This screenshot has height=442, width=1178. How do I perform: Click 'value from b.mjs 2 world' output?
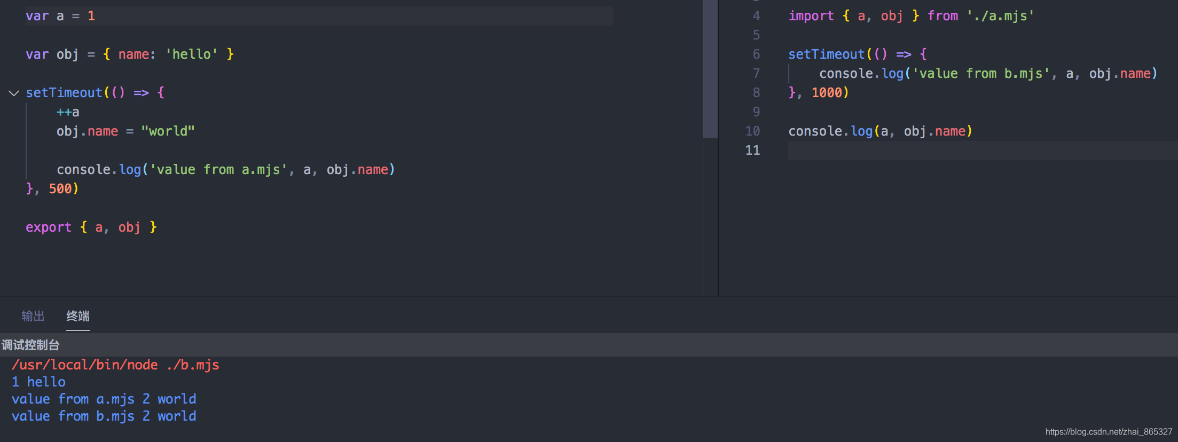(104, 416)
